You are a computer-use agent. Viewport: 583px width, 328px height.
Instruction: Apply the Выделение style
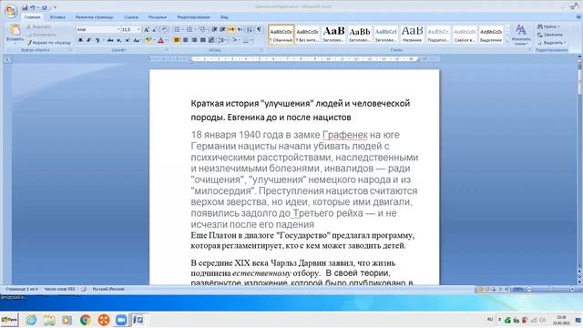pos(491,35)
